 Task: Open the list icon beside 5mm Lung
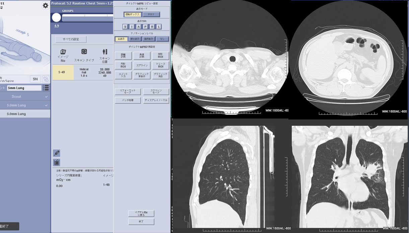(46, 88)
